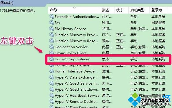Select the Hyper-V Guest Service In... name
The width and height of the screenshot is (172, 108).
point(77,83)
